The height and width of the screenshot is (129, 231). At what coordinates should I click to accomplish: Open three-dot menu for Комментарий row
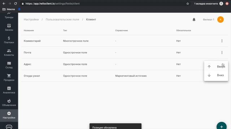coord(222,41)
